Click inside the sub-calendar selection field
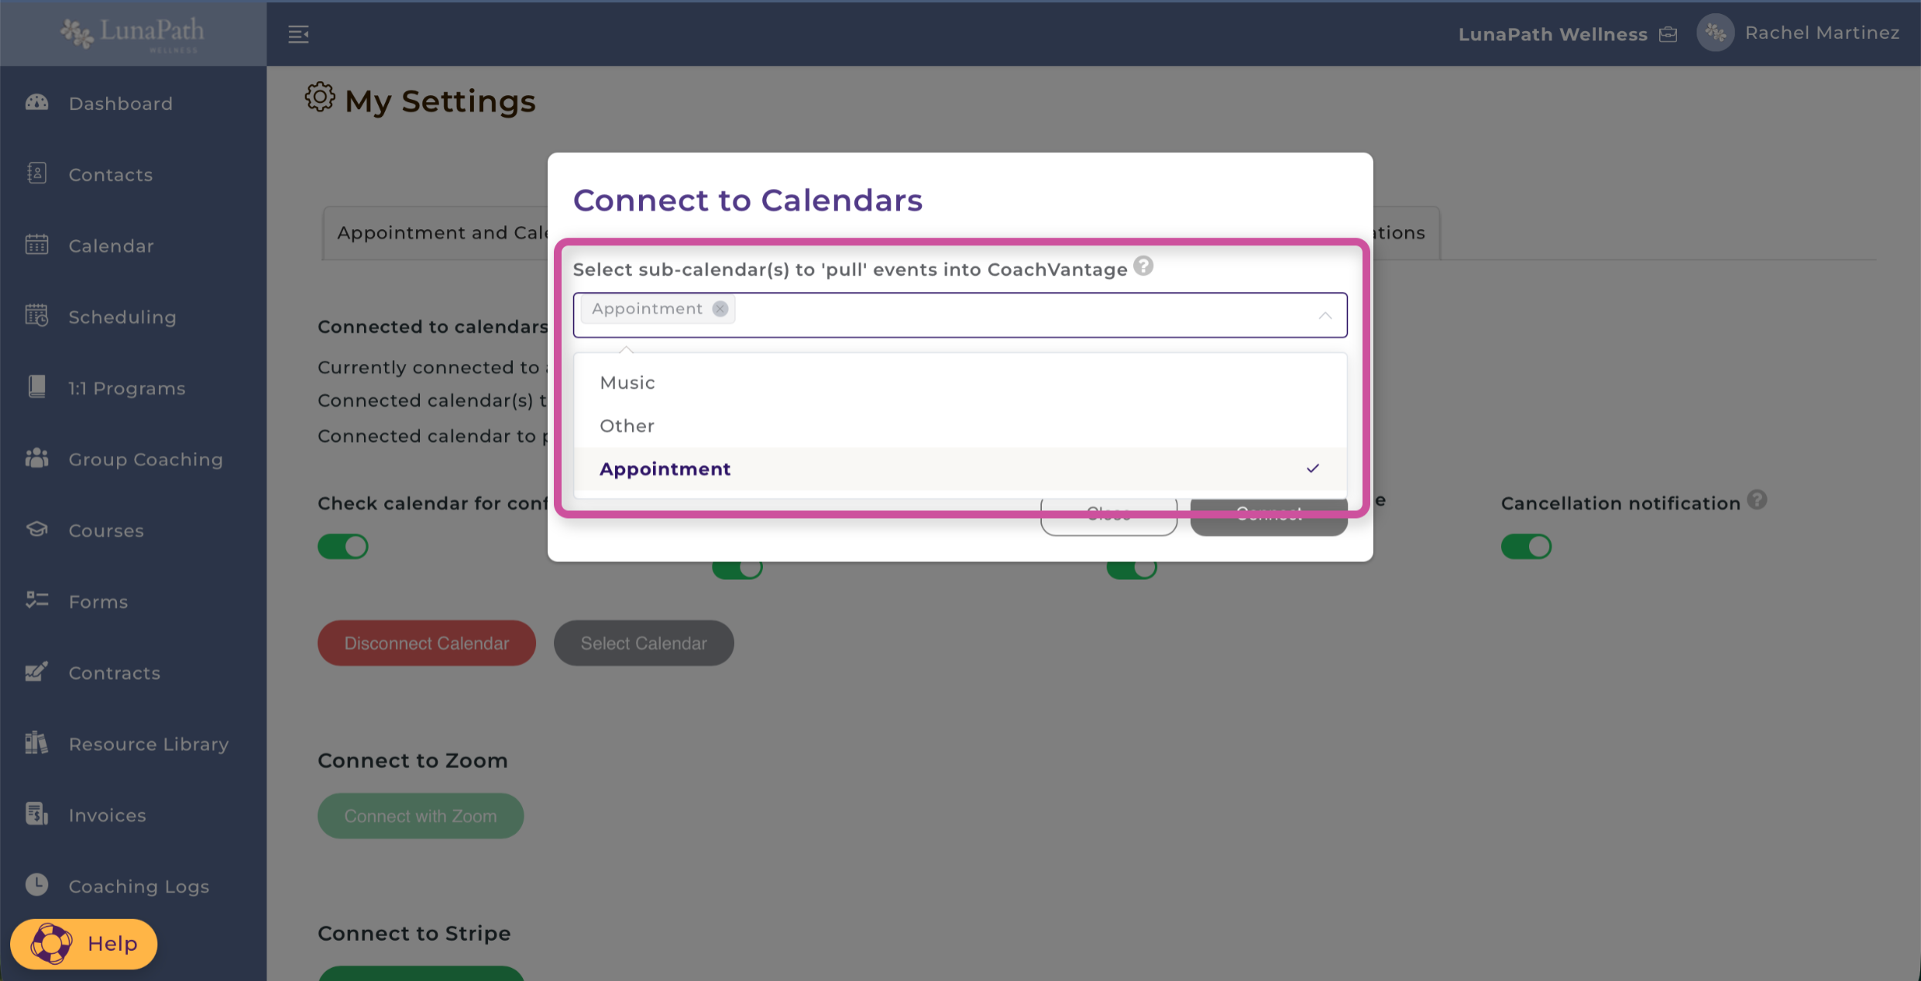This screenshot has width=1921, height=981. 1007,315
